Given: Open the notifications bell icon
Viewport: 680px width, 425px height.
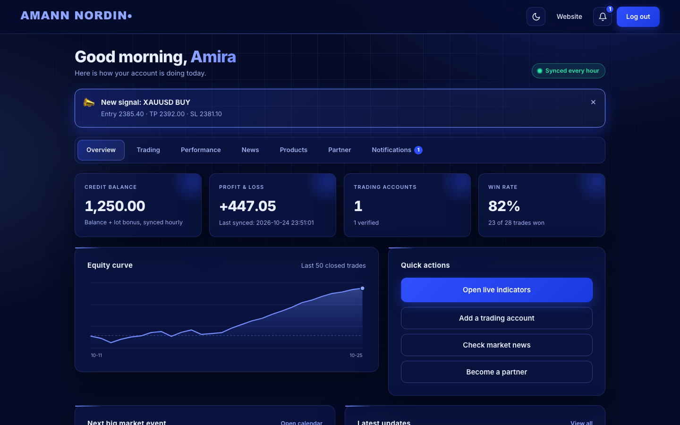Looking at the screenshot, I should coord(603,17).
